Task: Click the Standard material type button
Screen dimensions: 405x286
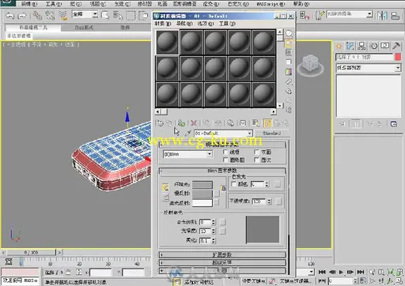Action: point(271,134)
